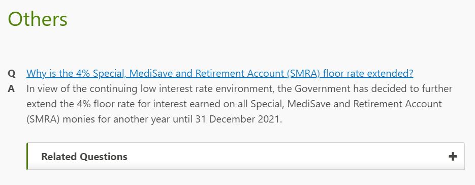Image resolution: width=475 pixels, height=185 pixels.
Task: Open the SMRA floor rate extended question link
Action: 219,73
